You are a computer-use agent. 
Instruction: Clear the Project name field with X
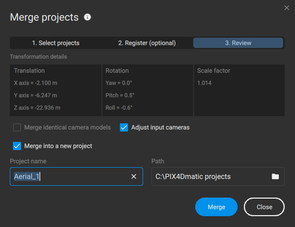134,176
